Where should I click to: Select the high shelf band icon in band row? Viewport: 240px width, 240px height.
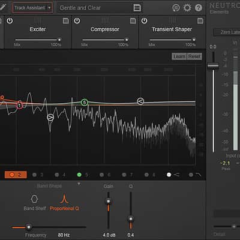tap(176, 175)
